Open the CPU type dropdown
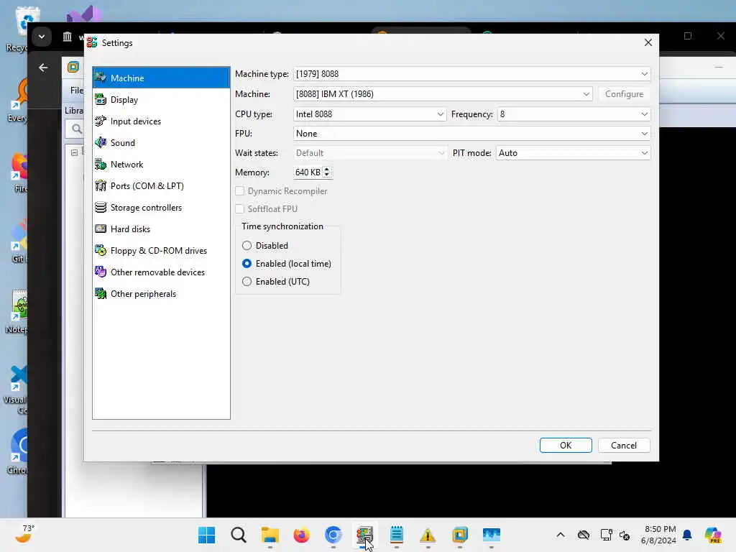This screenshot has height=552, width=736. (x=369, y=114)
